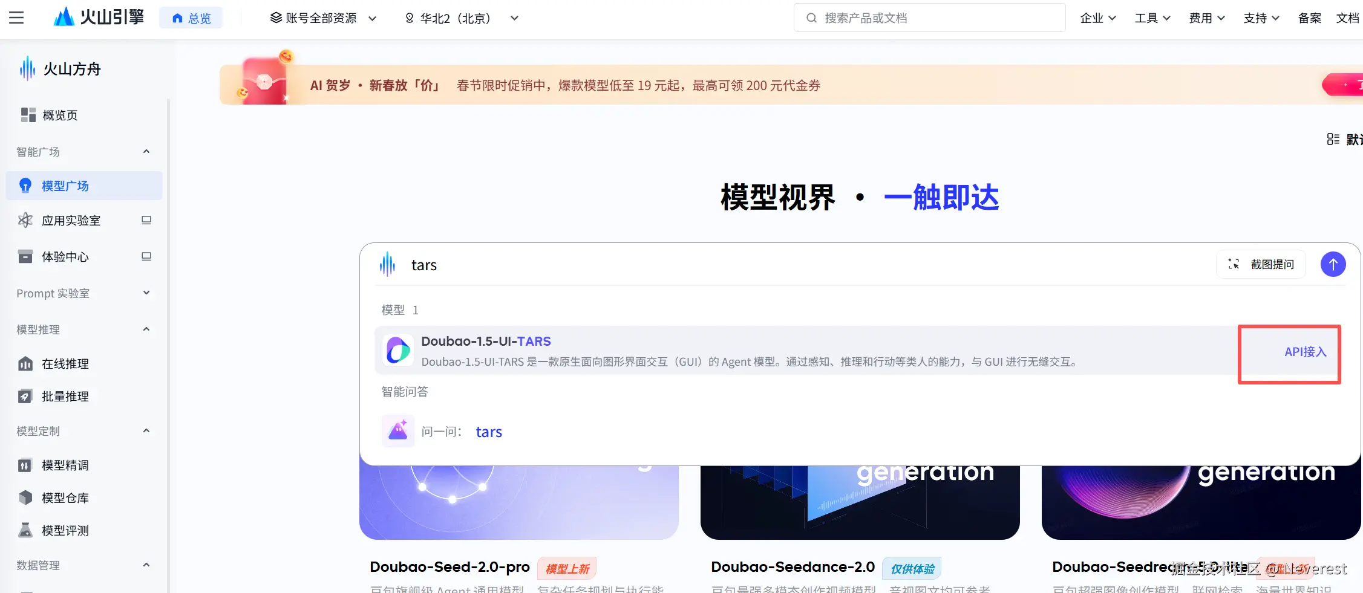This screenshot has width=1363, height=593.
Task: Open 体验中心 in the sidebar
Action: (65, 257)
